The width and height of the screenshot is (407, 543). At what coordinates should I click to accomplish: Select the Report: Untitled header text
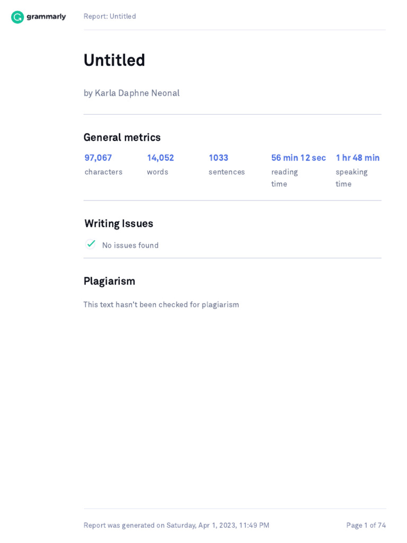110,16
